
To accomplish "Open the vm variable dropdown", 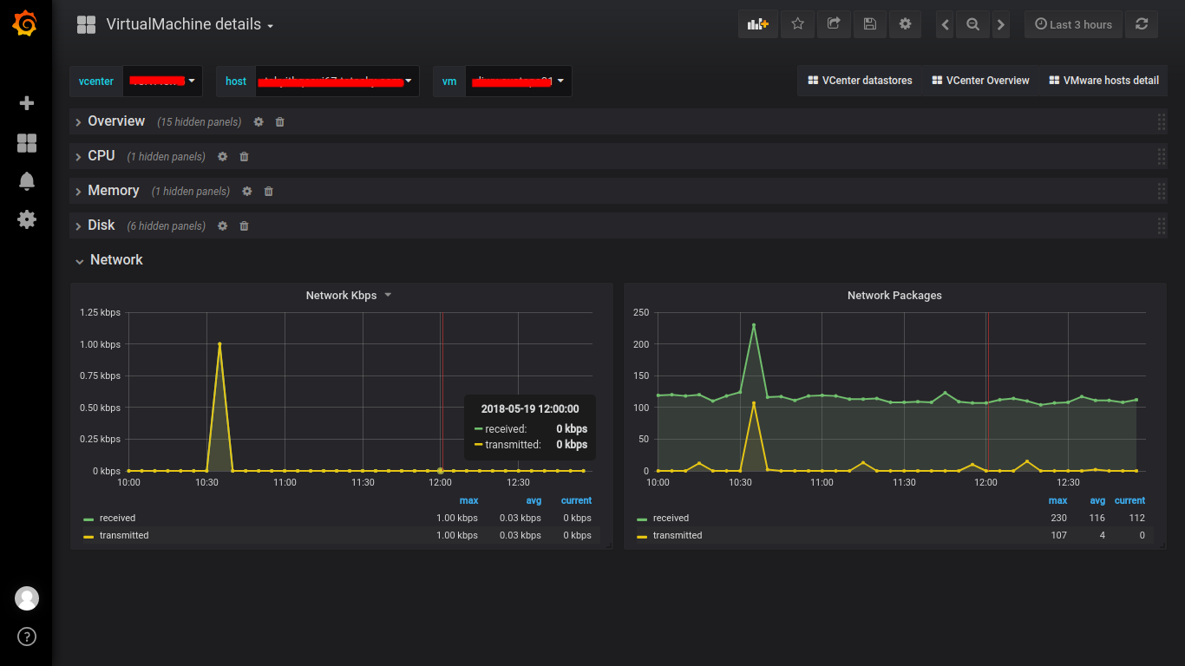I will (519, 81).
